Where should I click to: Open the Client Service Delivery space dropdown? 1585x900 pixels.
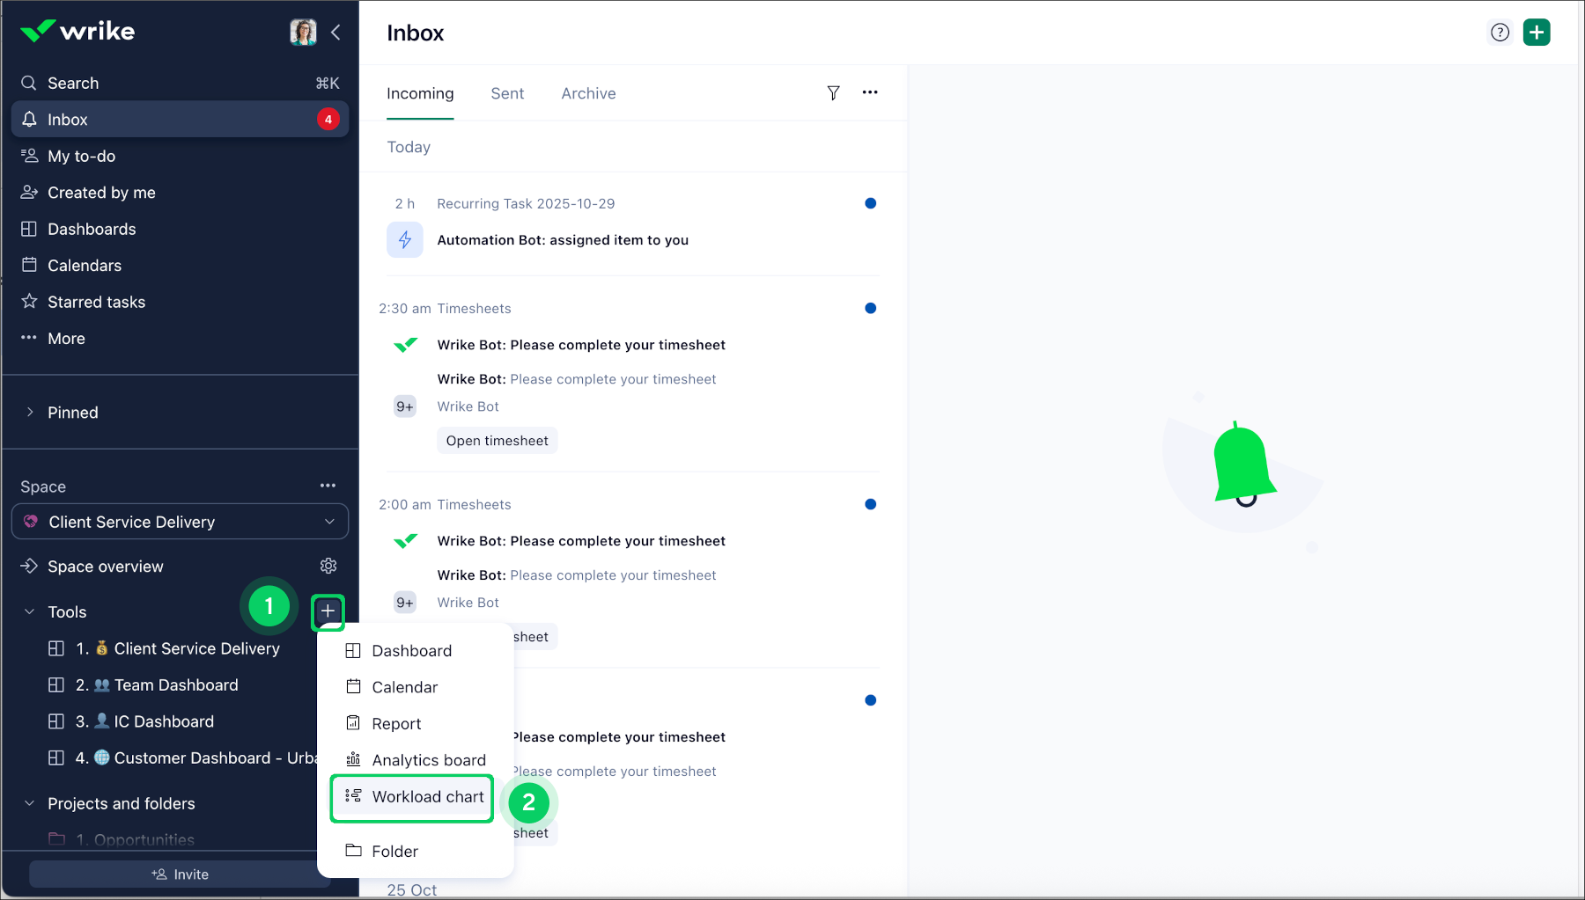click(180, 522)
